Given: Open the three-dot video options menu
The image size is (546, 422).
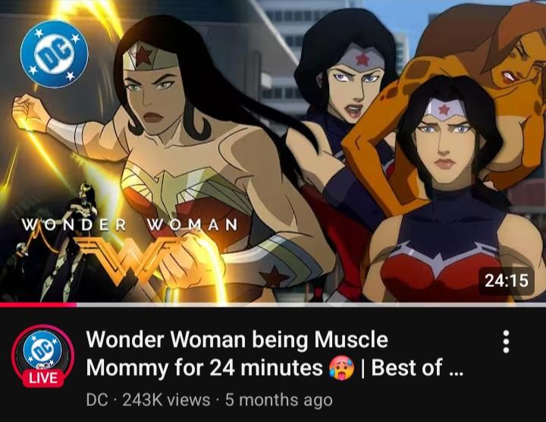Looking at the screenshot, I should [x=506, y=342].
